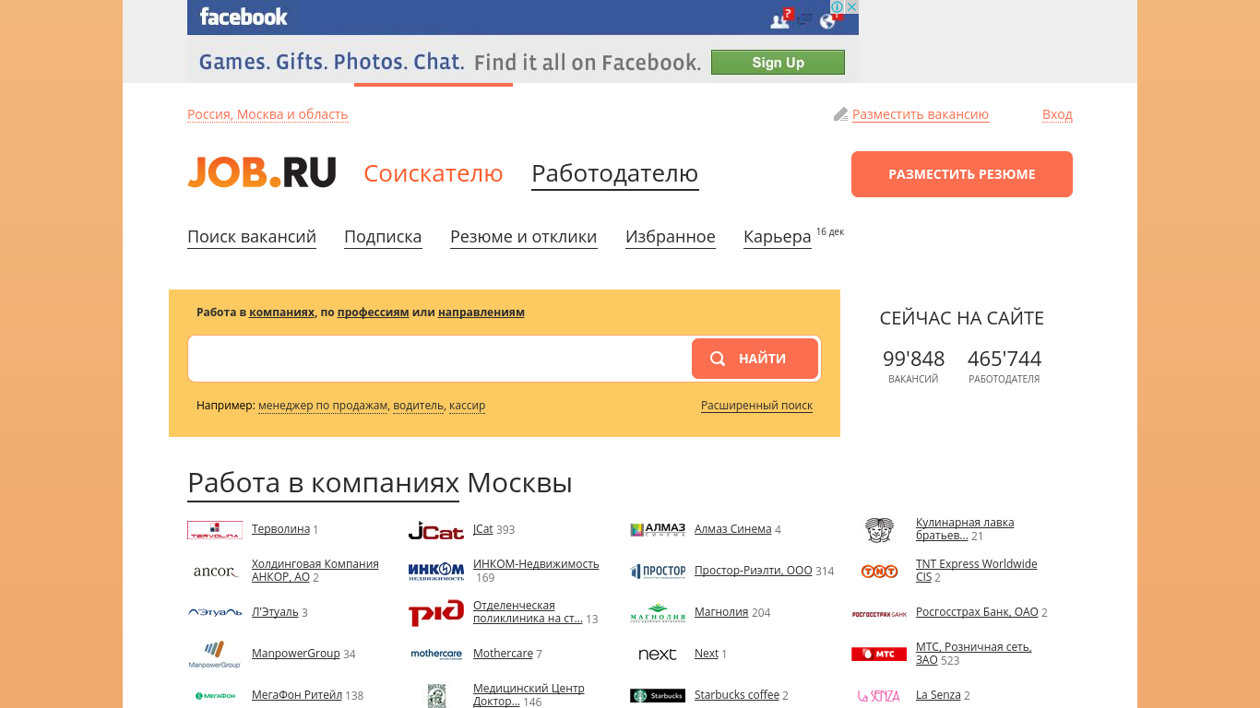Image resolution: width=1260 pixels, height=708 pixels.
Task: Click the МегаФон logo
Action: (214, 696)
